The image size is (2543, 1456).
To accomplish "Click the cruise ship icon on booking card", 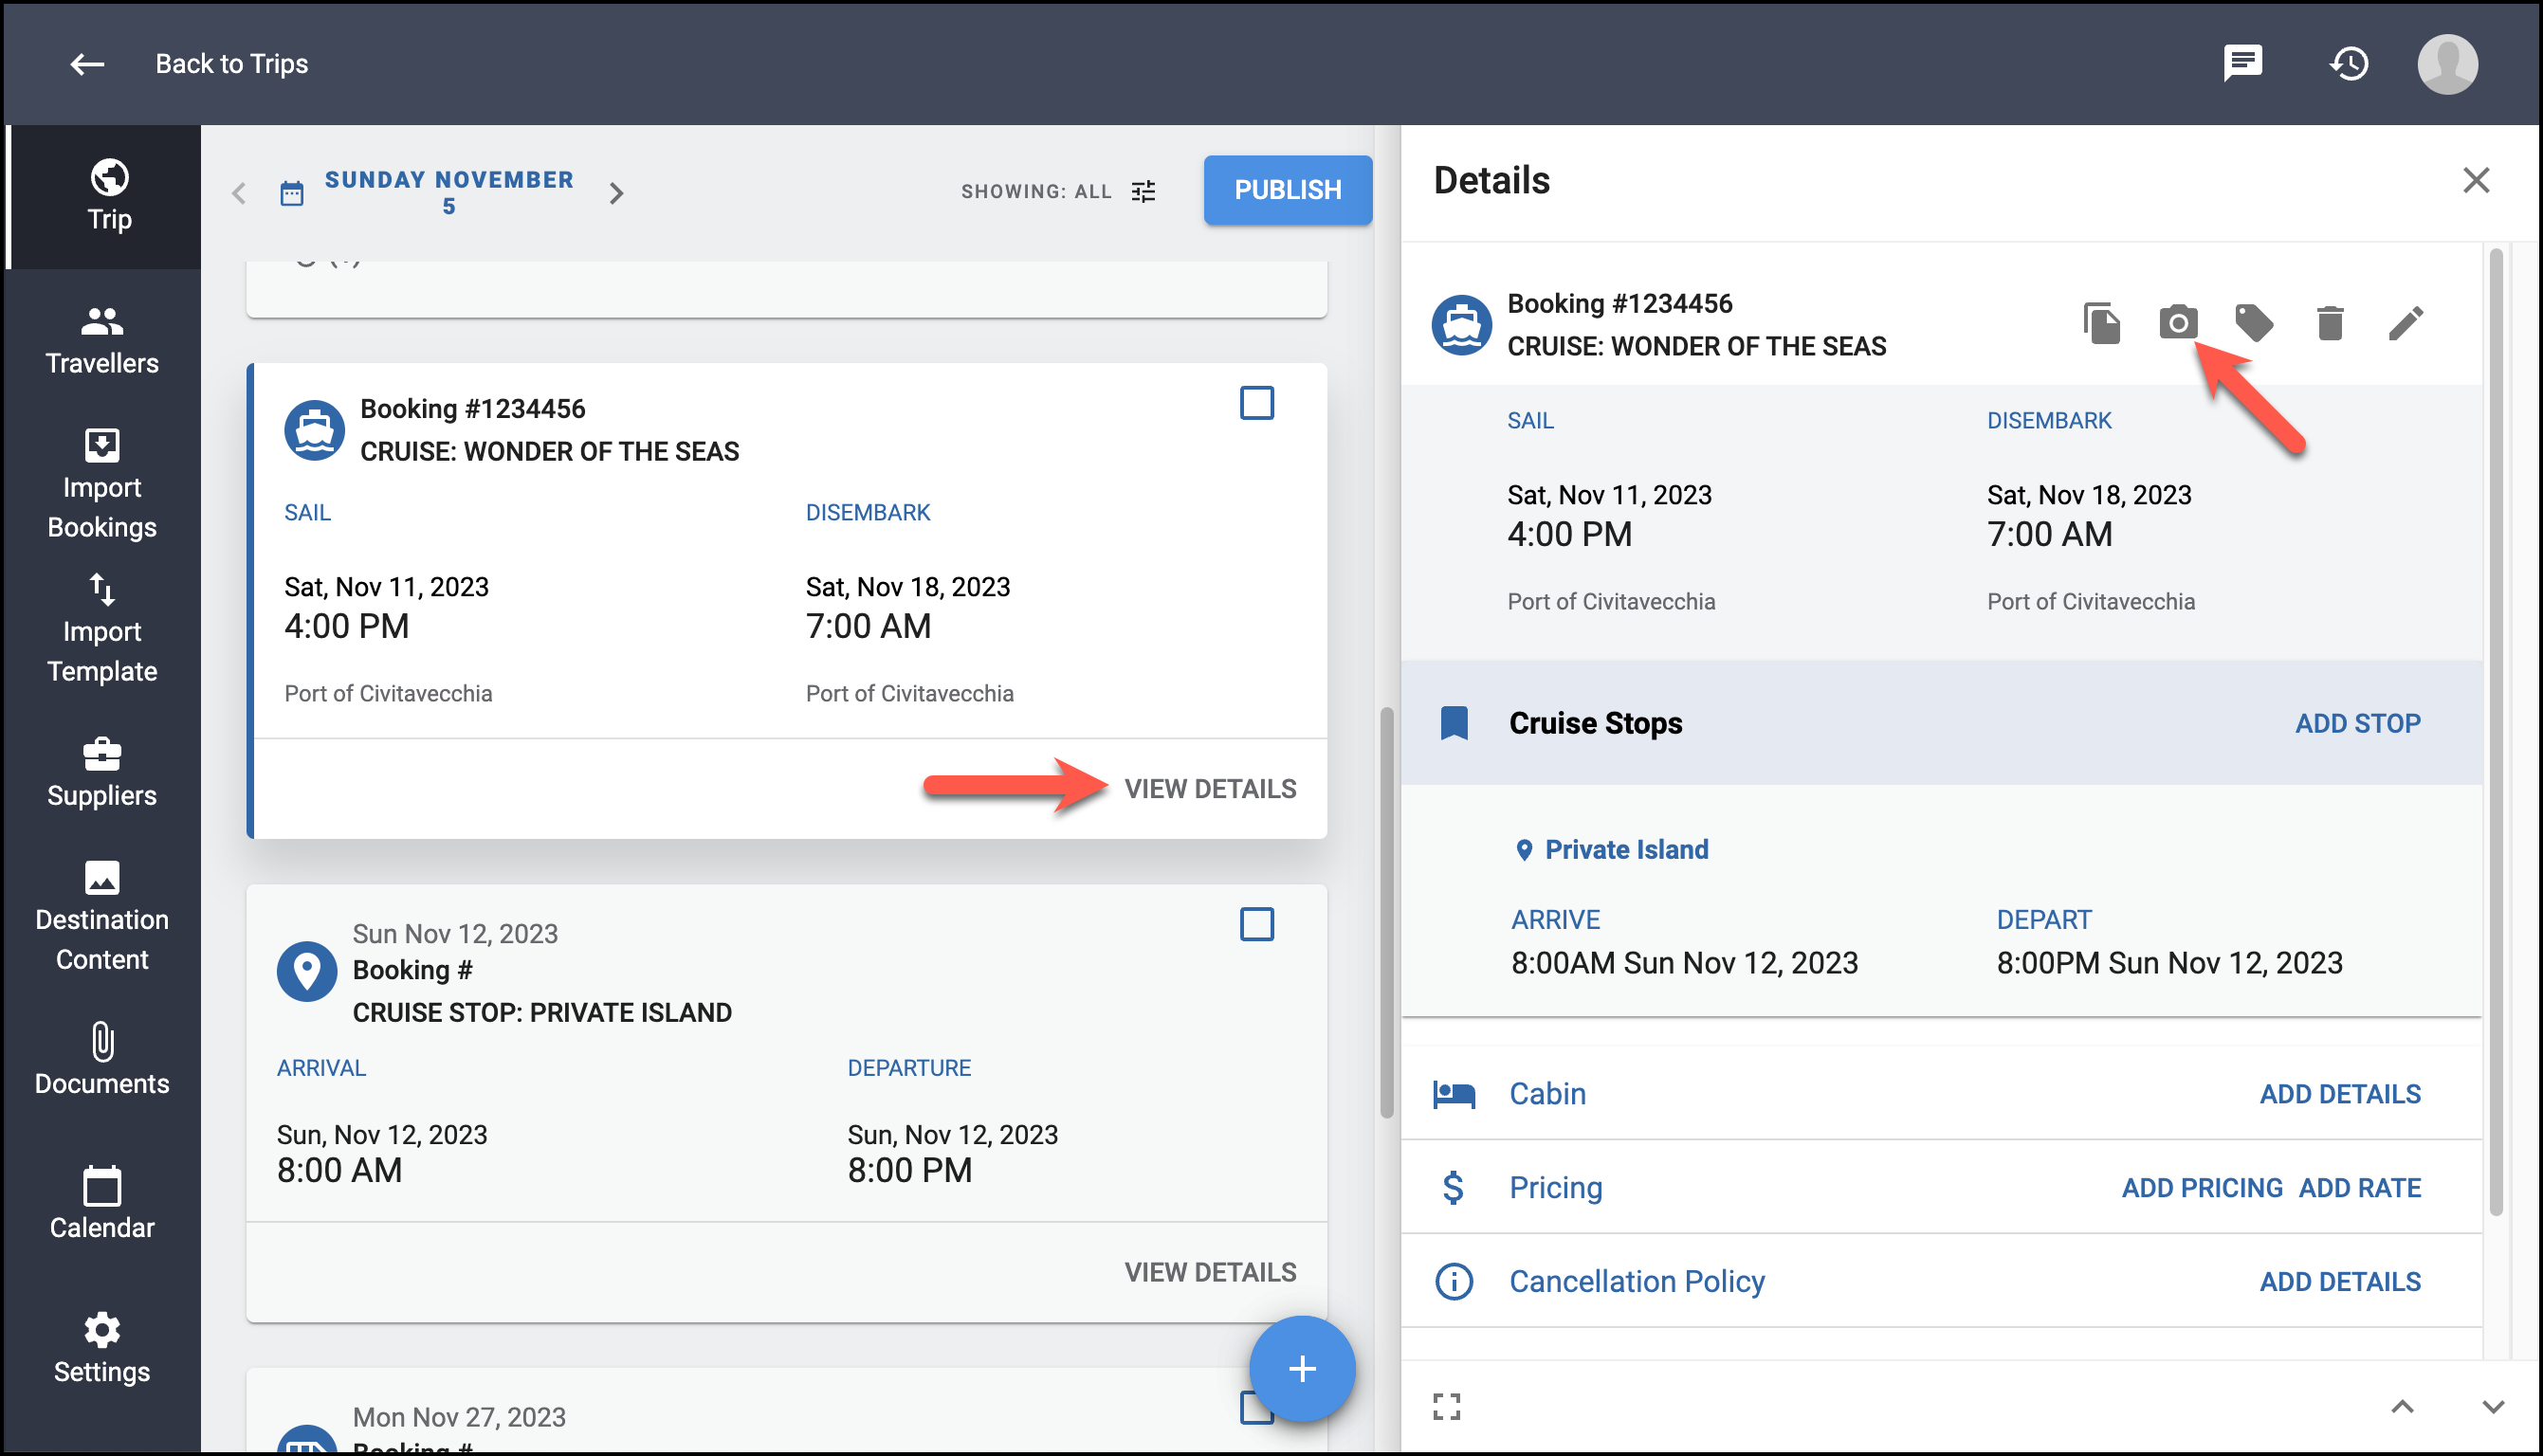I will point(314,430).
